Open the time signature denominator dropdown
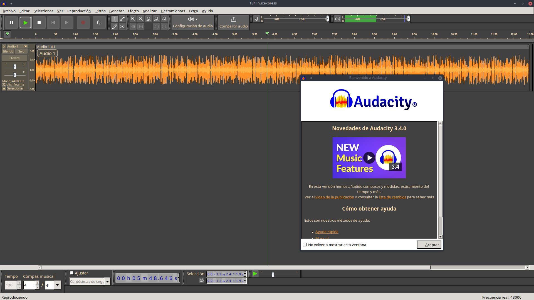The width and height of the screenshot is (534, 300). [57, 285]
